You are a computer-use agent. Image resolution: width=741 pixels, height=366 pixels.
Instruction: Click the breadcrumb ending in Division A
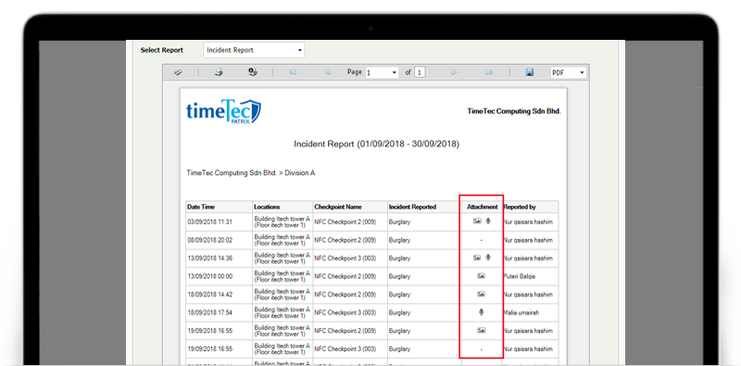(251, 173)
